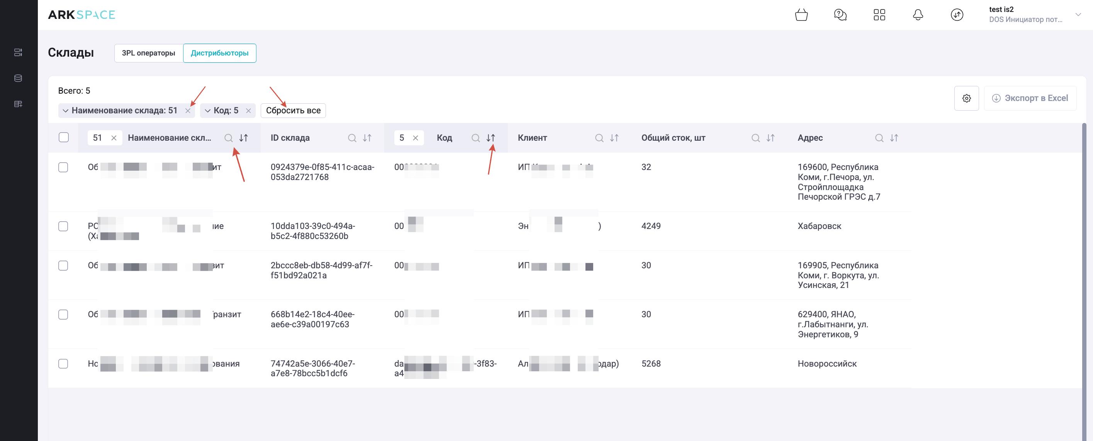This screenshot has width=1093, height=441.
Task: Open the help chat icon
Action: 840,15
